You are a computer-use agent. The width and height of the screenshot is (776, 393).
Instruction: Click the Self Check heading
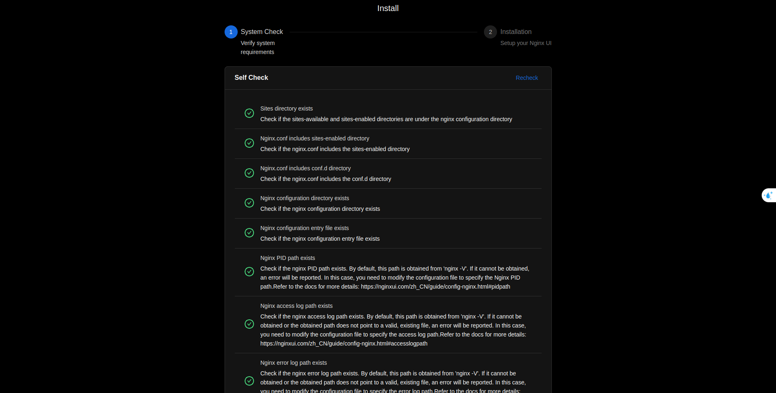tap(251, 78)
